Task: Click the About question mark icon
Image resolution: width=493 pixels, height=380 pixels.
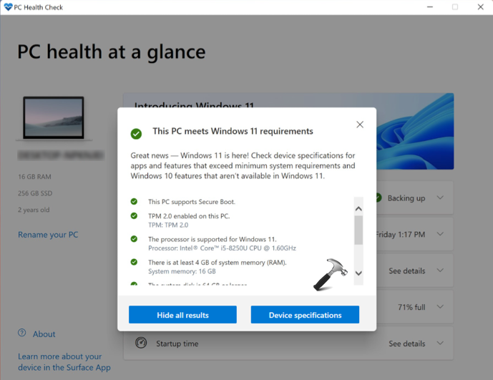Action: click(22, 333)
